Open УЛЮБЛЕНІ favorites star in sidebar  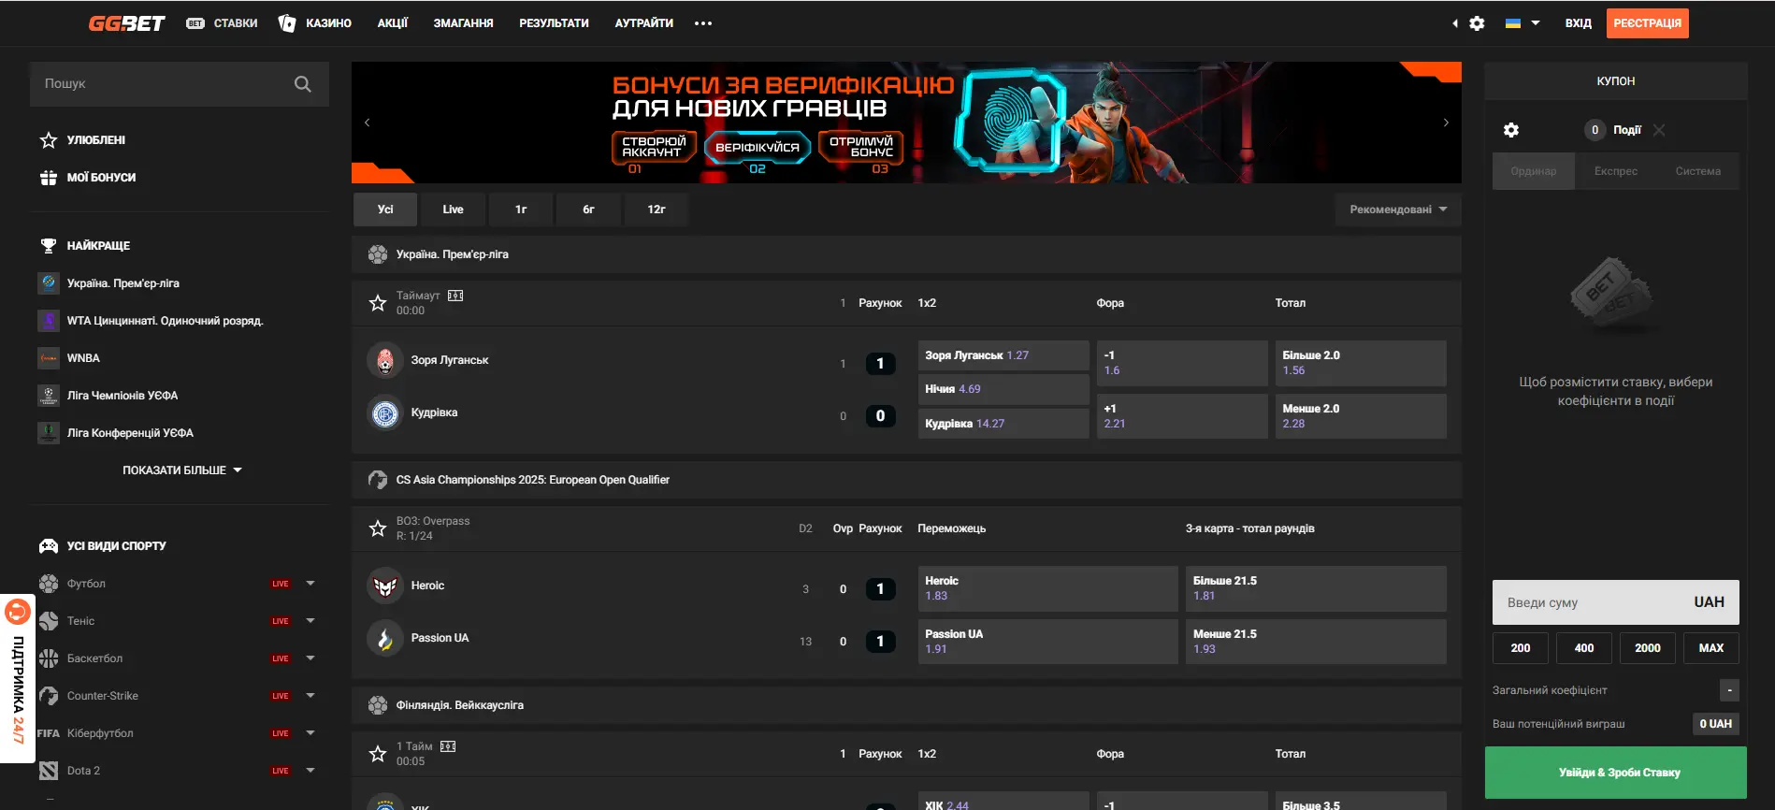pyautogui.click(x=49, y=140)
